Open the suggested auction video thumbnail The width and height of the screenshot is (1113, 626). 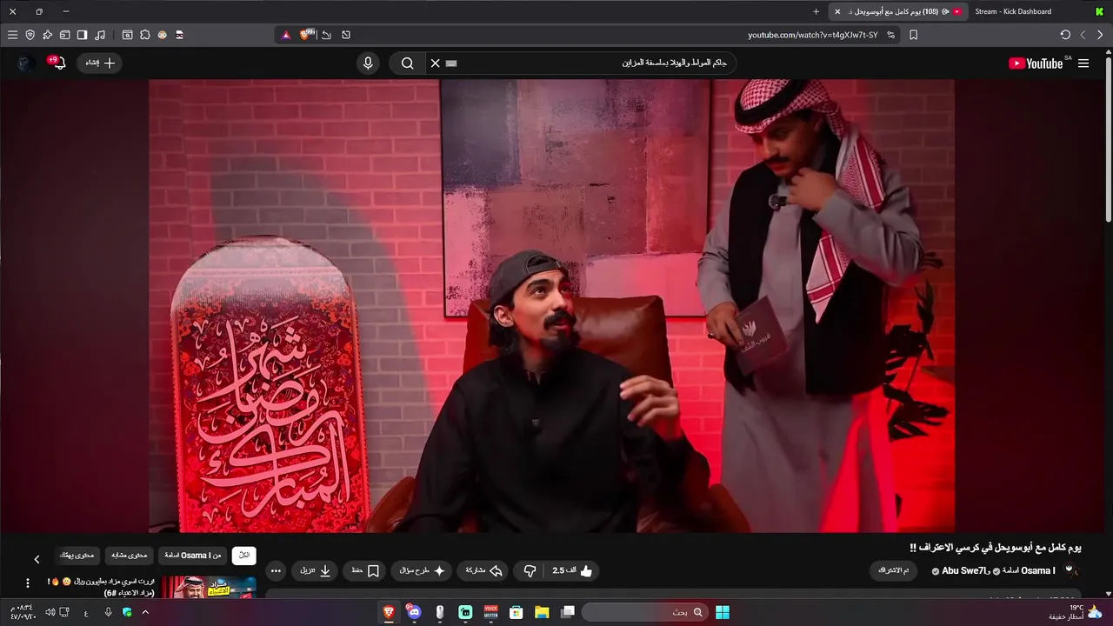(209, 588)
